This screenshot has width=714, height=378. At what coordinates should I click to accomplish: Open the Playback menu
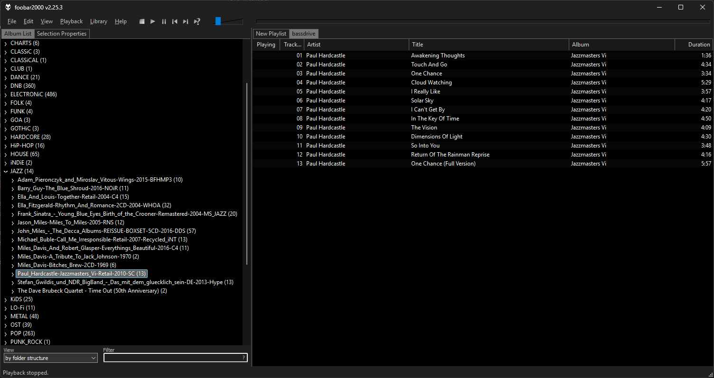tap(71, 21)
